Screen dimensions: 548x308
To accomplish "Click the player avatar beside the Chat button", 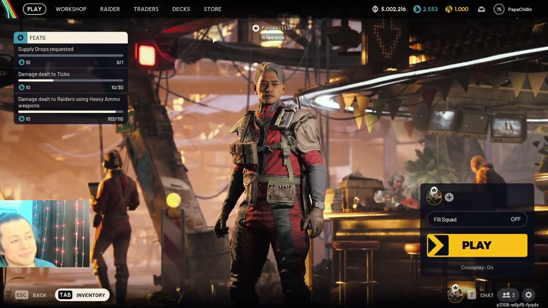I will click(455, 294).
